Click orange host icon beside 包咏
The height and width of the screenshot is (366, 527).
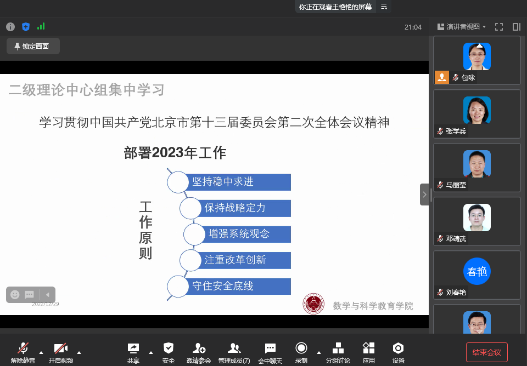pos(442,77)
